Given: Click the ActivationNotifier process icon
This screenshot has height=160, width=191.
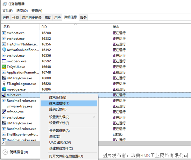Looking at the screenshot, I should (4, 50).
